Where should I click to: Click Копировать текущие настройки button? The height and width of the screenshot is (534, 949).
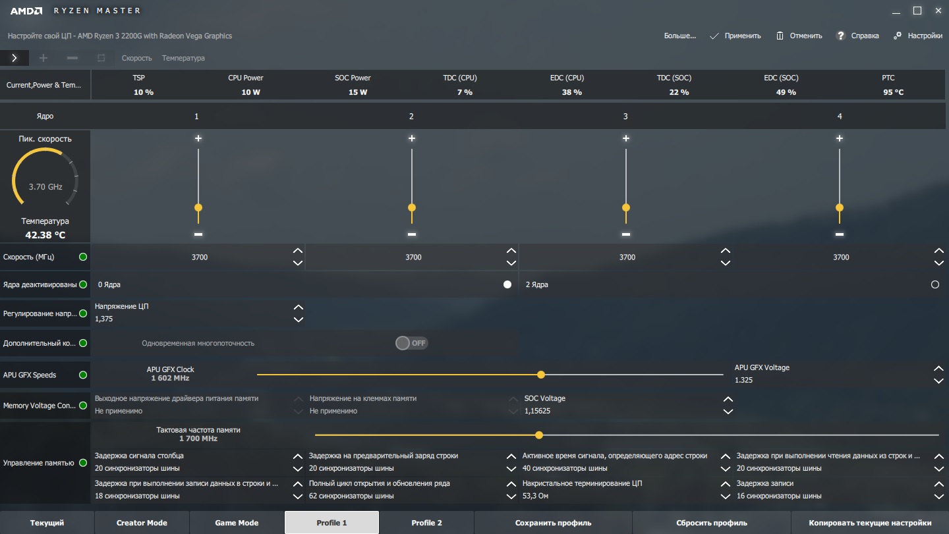click(x=870, y=523)
